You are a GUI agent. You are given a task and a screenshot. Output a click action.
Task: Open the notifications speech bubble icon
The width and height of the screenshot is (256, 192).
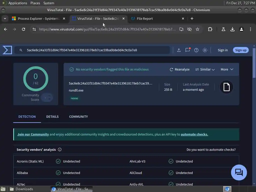[x=187, y=50]
